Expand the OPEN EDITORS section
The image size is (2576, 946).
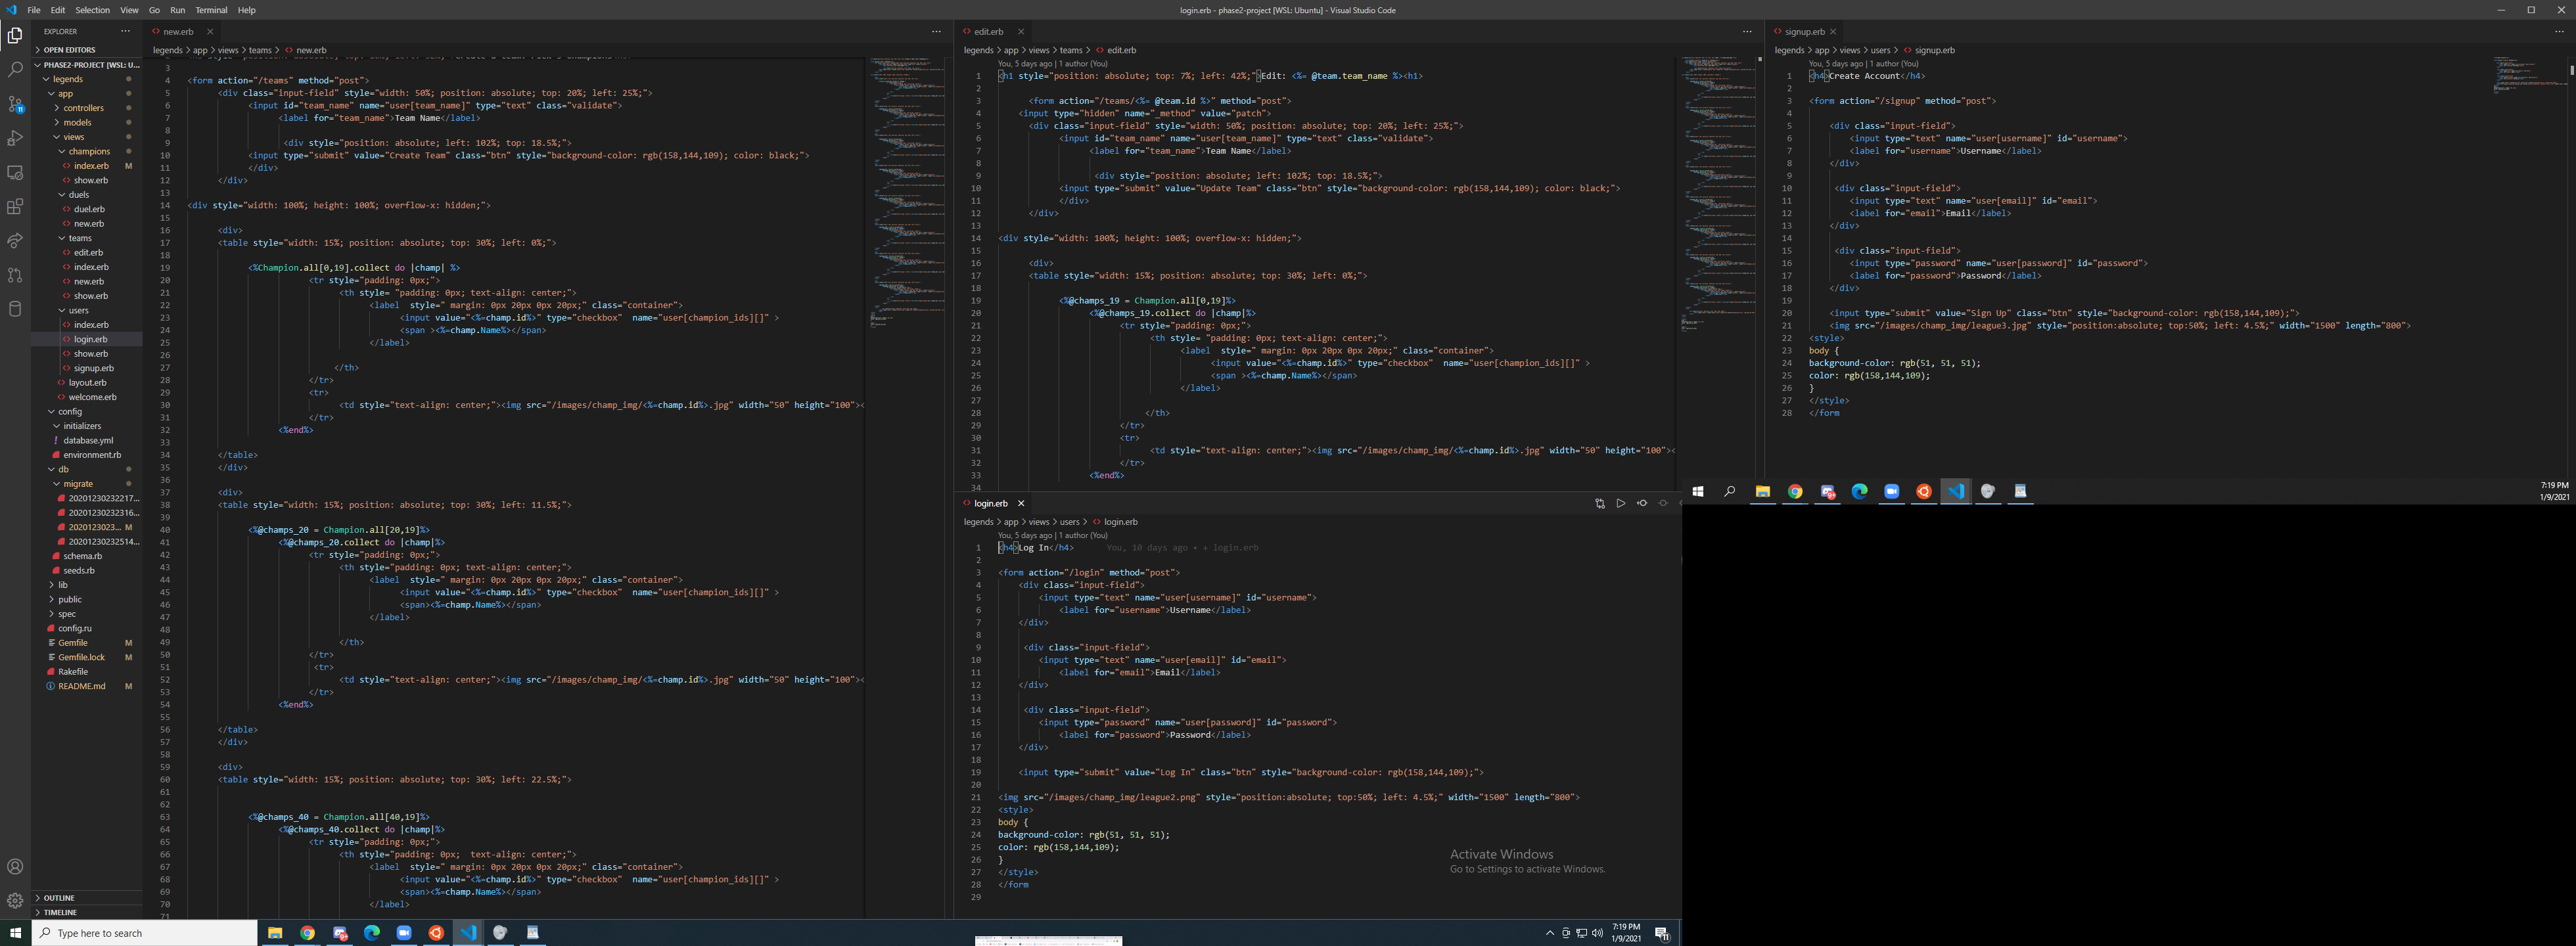(69, 50)
